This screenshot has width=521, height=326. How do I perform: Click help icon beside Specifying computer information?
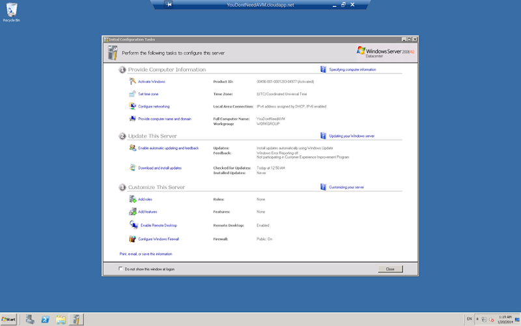click(323, 69)
